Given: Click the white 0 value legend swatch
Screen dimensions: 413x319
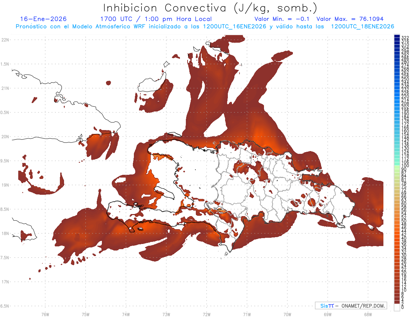Looking at the screenshot, I should 396,308.
